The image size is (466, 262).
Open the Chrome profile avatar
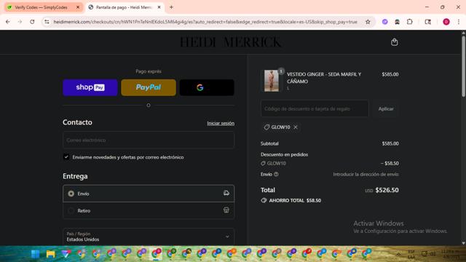446,22
